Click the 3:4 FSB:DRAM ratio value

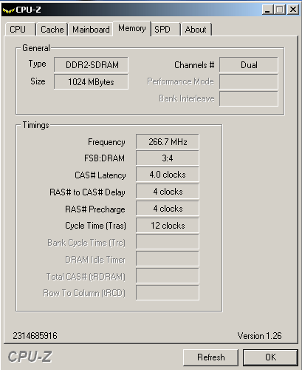click(x=168, y=158)
